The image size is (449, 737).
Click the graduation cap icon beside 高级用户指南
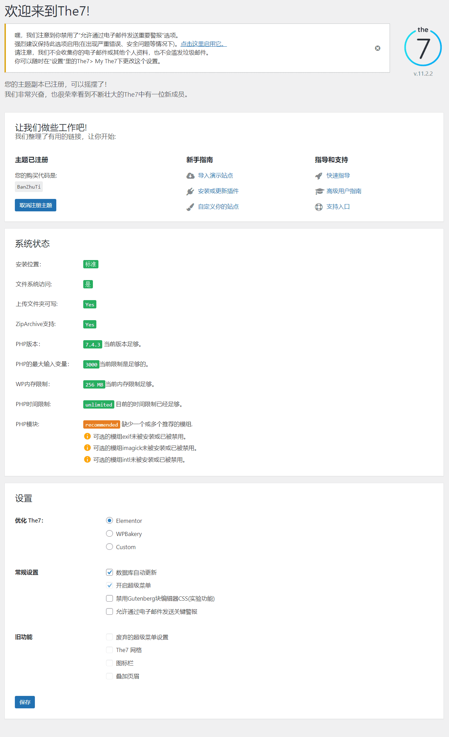click(x=319, y=191)
